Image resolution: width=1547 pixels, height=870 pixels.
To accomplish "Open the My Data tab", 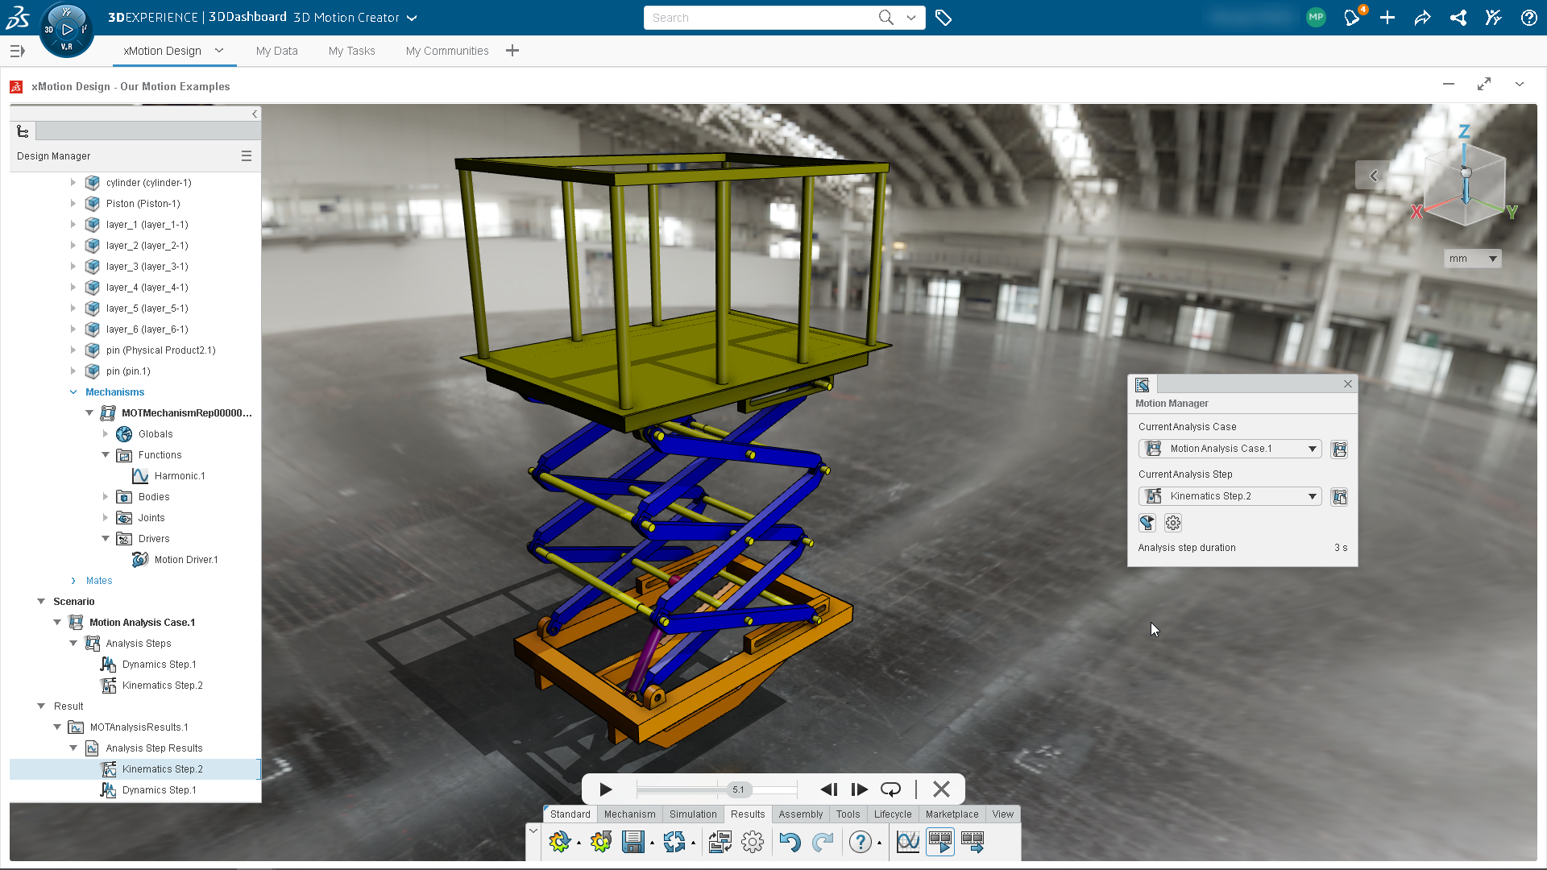I will tap(276, 51).
